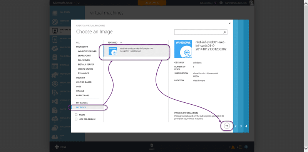Select the ALL image category

click(78, 42)
